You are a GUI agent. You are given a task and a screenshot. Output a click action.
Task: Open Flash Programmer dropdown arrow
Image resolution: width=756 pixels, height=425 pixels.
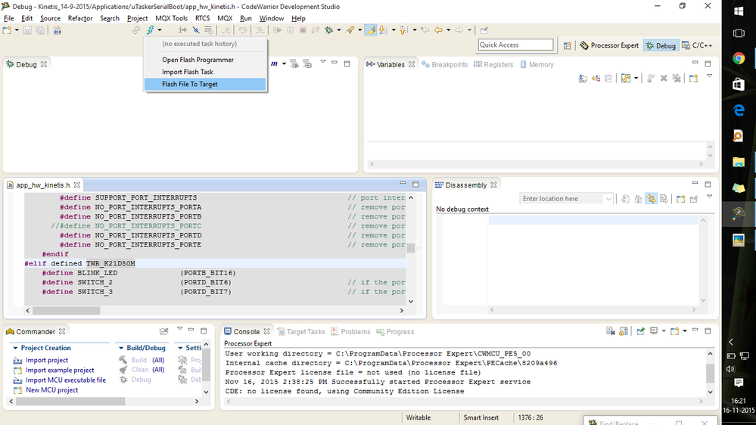pos(159,30)
